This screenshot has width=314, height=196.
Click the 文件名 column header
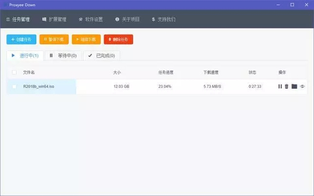29,73
